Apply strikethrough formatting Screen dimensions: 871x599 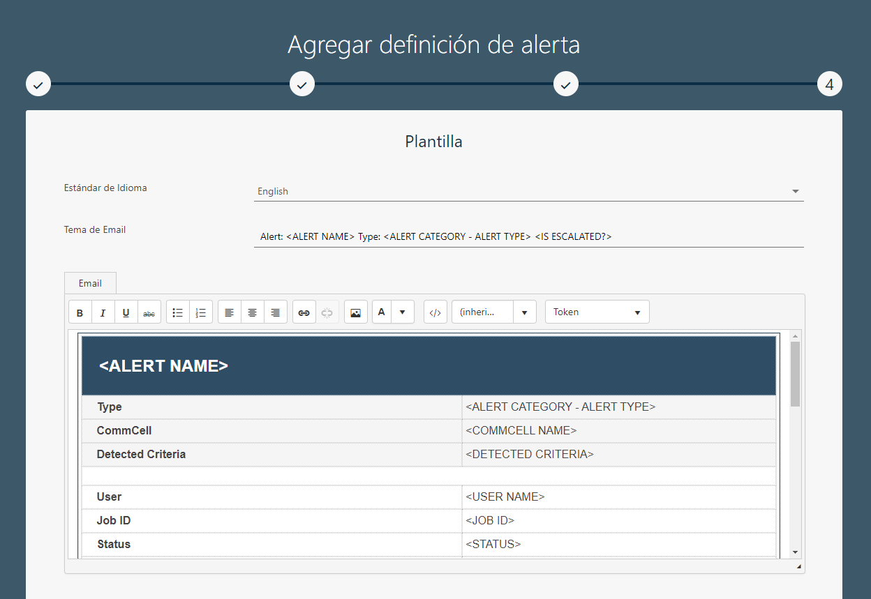(x=149, y=312)
